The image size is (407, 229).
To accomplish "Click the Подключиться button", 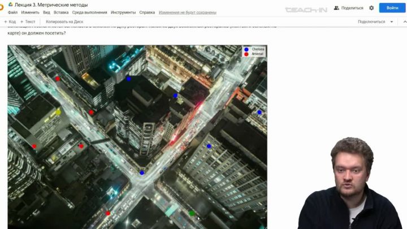I will pos(371,21).
